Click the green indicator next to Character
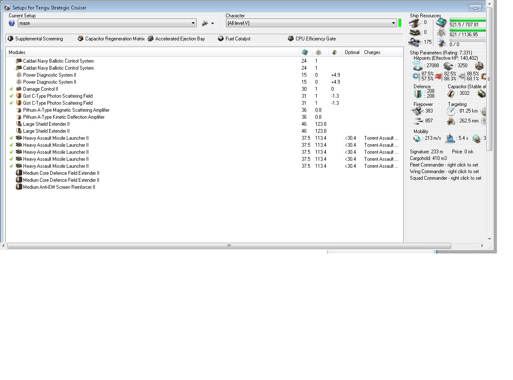Screen dimensions: 513x380 point(400,23)
